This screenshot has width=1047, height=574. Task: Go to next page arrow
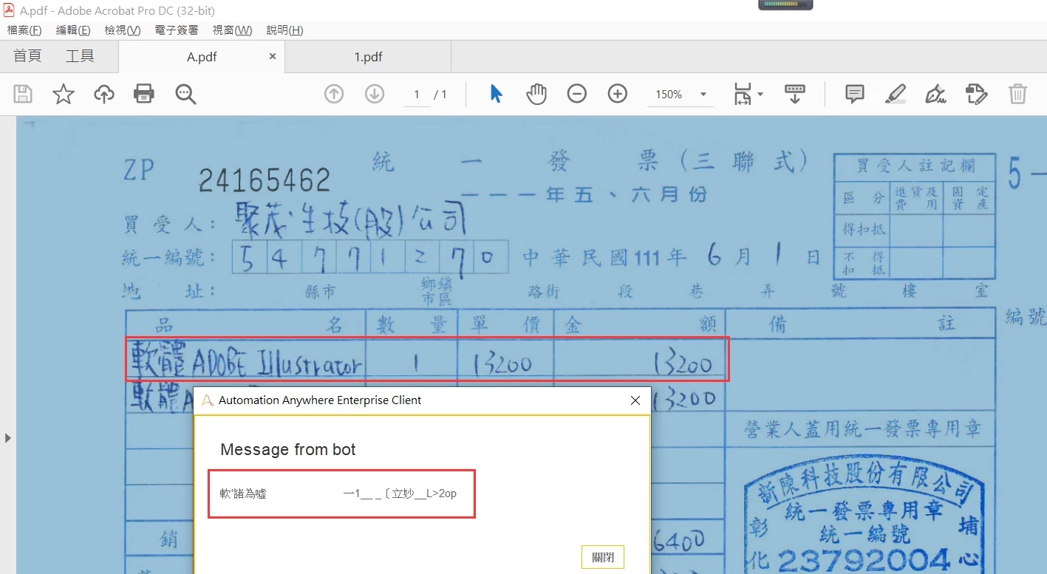[375, 94]
